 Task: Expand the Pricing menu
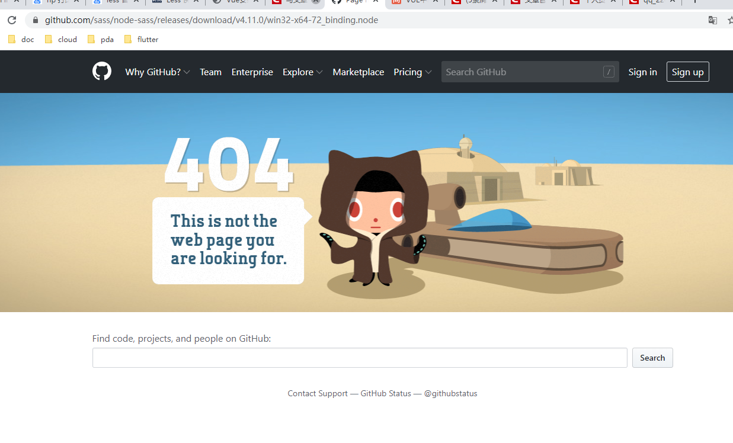point(412,72)
